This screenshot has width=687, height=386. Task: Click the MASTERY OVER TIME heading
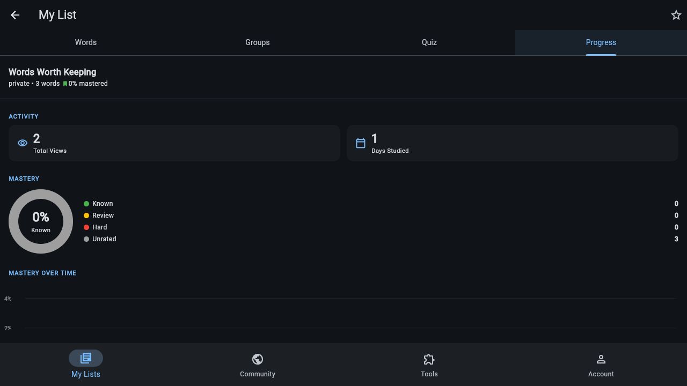42,273
